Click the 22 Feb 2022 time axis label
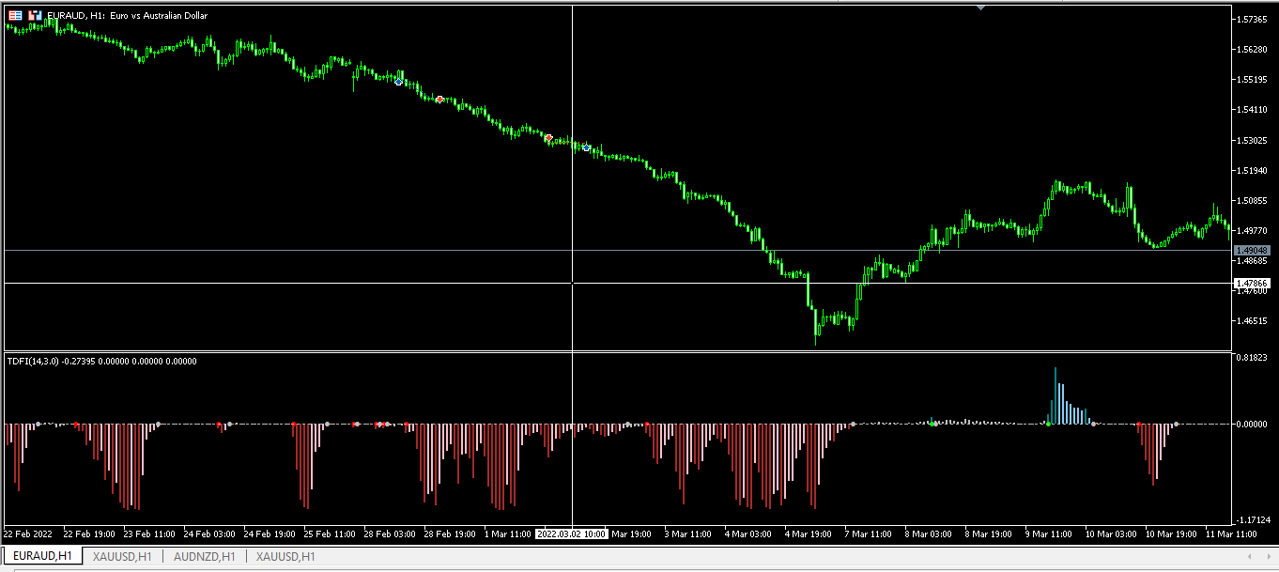Screen dimensions: 1279x572 28,533
